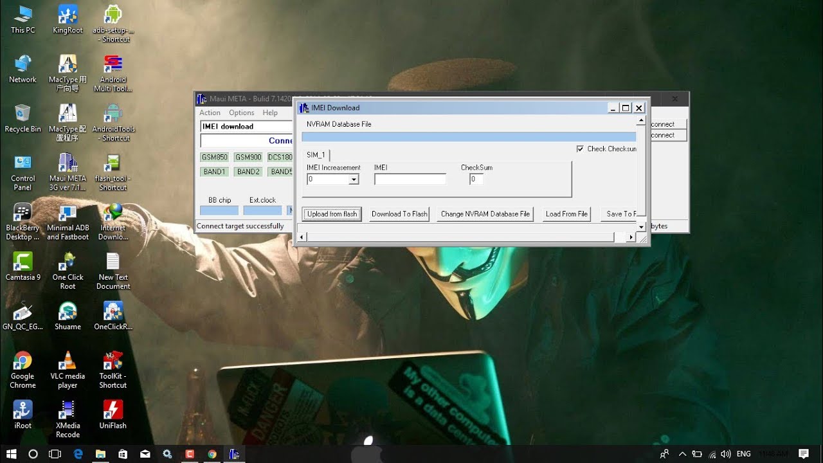This screenshot has width=823, height=463.
Task: Click the CheckSum value field
Action: tap(476, 179)
